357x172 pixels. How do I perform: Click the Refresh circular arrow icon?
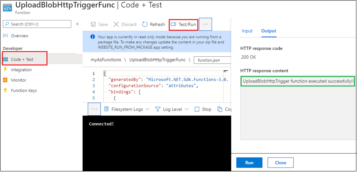tap(145, 24)
